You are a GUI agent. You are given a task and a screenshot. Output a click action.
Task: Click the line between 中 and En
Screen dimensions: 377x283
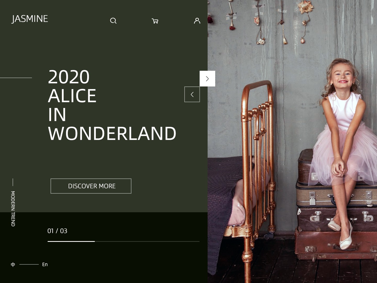coord(29,264)
